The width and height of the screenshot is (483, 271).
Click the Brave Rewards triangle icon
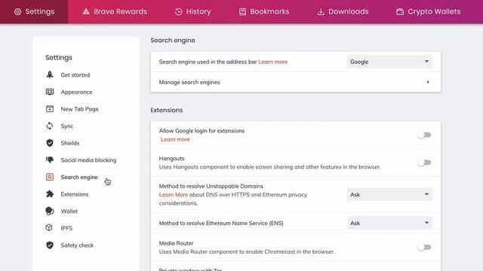point(86,12)
